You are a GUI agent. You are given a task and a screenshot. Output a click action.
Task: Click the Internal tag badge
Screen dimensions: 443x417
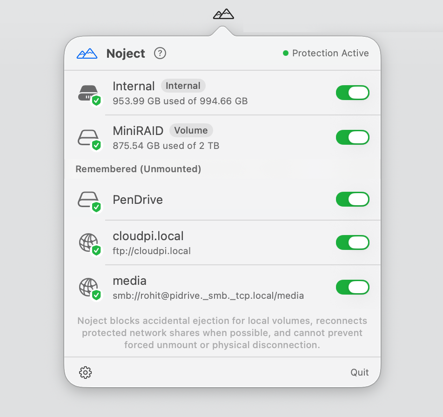[183, 86]
